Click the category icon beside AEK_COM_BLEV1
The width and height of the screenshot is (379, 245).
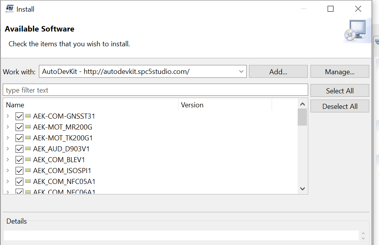pyautogui.click(x=28, y=159)
